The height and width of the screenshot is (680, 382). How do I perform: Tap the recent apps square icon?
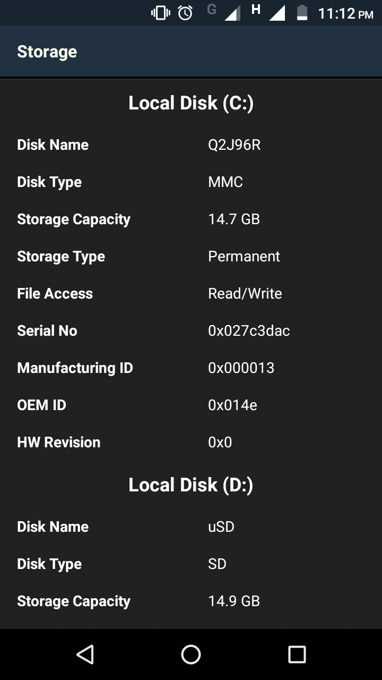pos(297,654)
